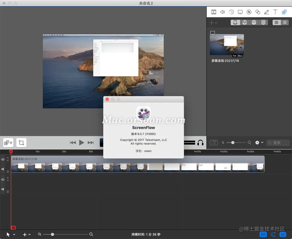
Task: Show the global/web library source
Action: click(x=254, y=22)
